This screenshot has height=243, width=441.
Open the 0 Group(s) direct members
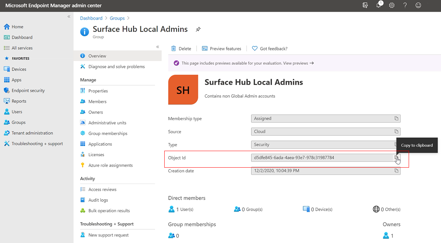coord(248,209)
